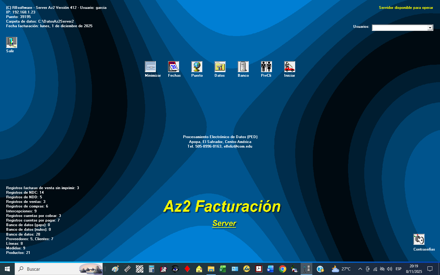Open the Puerto globe icon
The width and height of the screenshot is (440, 275).
pyautogui.click(x=197, y=67)
